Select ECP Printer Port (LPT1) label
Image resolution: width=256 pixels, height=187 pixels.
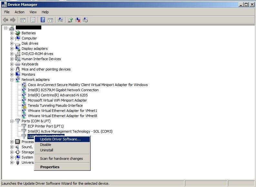(46, 126)
